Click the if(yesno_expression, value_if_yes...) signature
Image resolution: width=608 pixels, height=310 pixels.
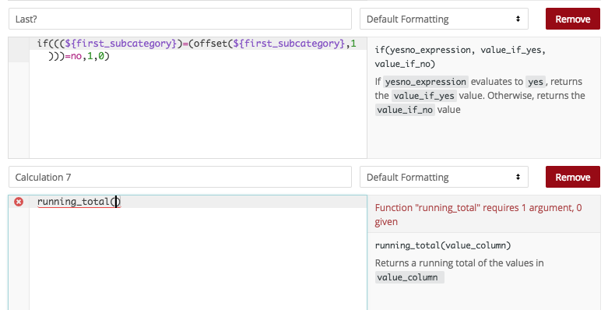(460, 57)
